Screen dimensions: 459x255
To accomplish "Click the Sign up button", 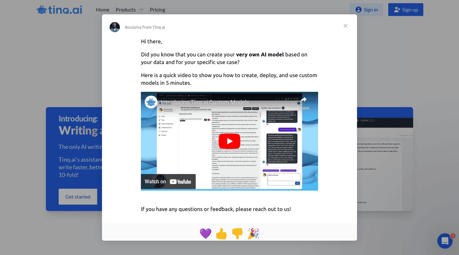I will click(406, 10).
